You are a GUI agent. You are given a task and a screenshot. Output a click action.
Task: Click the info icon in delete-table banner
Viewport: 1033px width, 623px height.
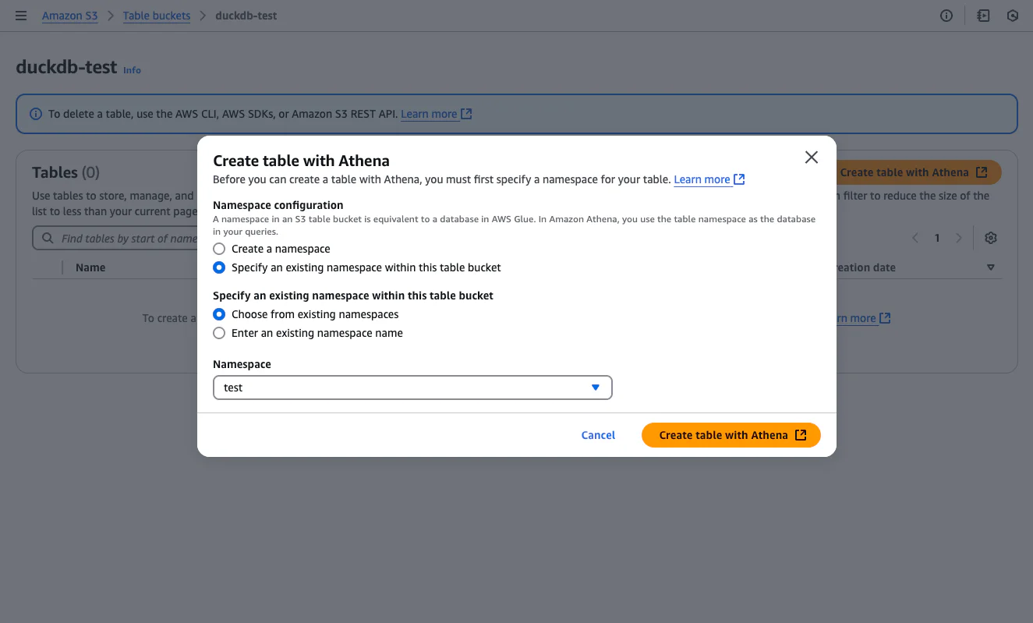[x=36, y=114]
